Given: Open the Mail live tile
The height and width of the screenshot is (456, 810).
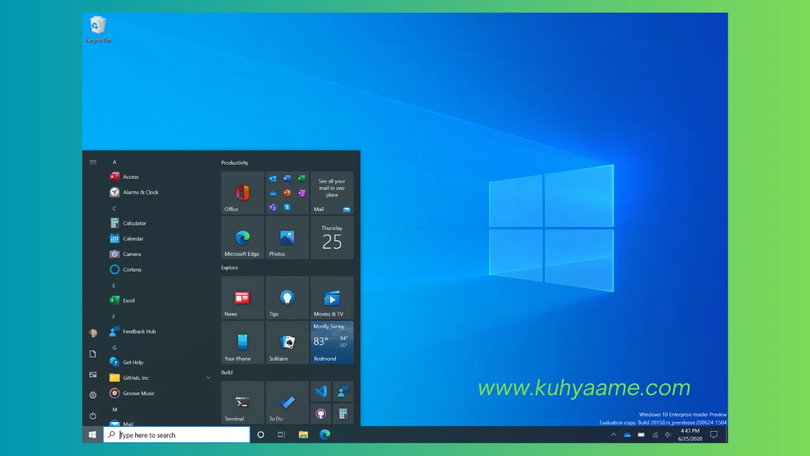Looking at the screenshot, I should coord(332,193).
